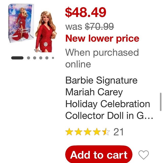Jump to the fourth carousel image dot
163x163 pixels.
40,58
